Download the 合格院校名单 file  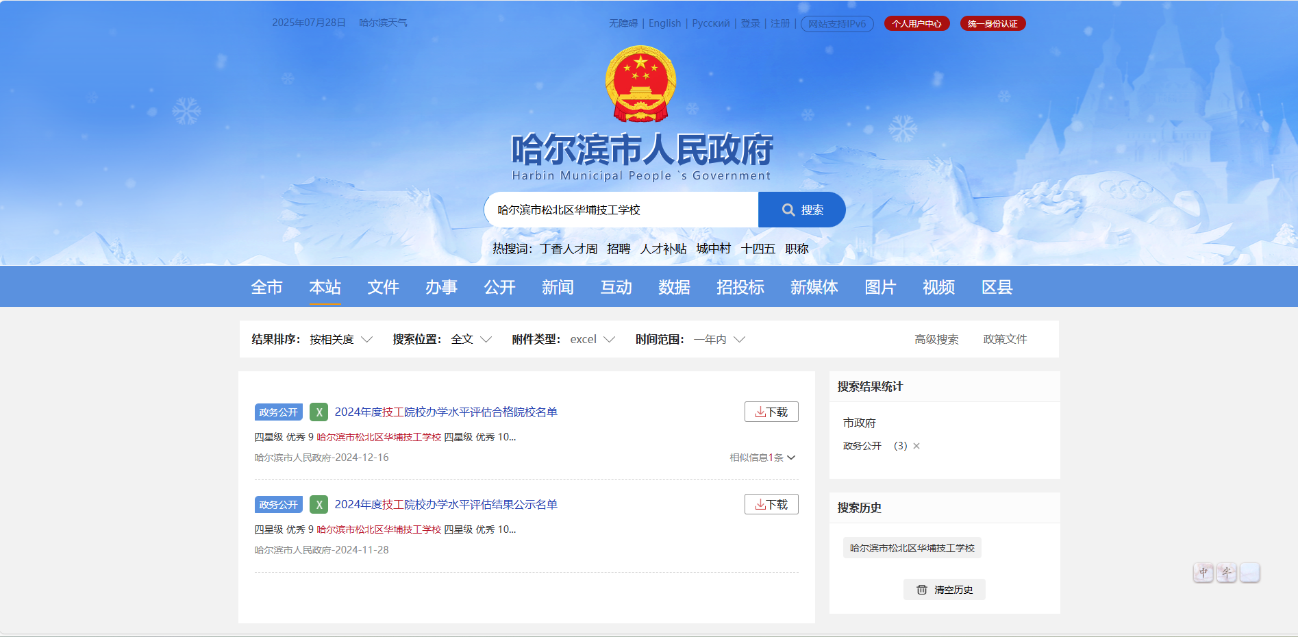[771, 412]
